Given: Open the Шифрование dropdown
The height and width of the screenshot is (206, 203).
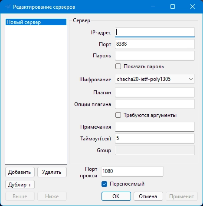Looking at the screenshot, I should pyautogui.click(x=155, y=79).
